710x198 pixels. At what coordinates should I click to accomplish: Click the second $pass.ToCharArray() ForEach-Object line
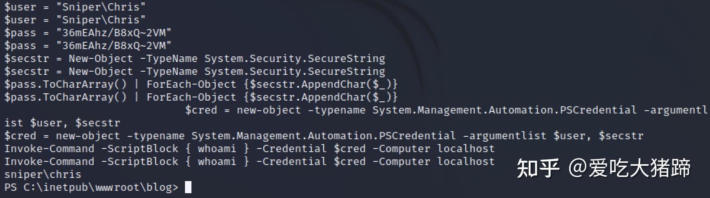[201, 97]
